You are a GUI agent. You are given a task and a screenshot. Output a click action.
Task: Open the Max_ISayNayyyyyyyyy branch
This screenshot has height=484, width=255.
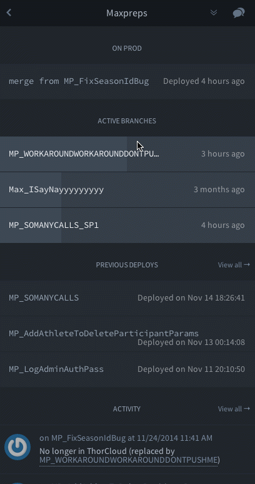(x=127, y=190)
